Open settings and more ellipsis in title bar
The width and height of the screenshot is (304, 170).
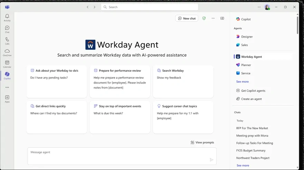tap(259, 7)
